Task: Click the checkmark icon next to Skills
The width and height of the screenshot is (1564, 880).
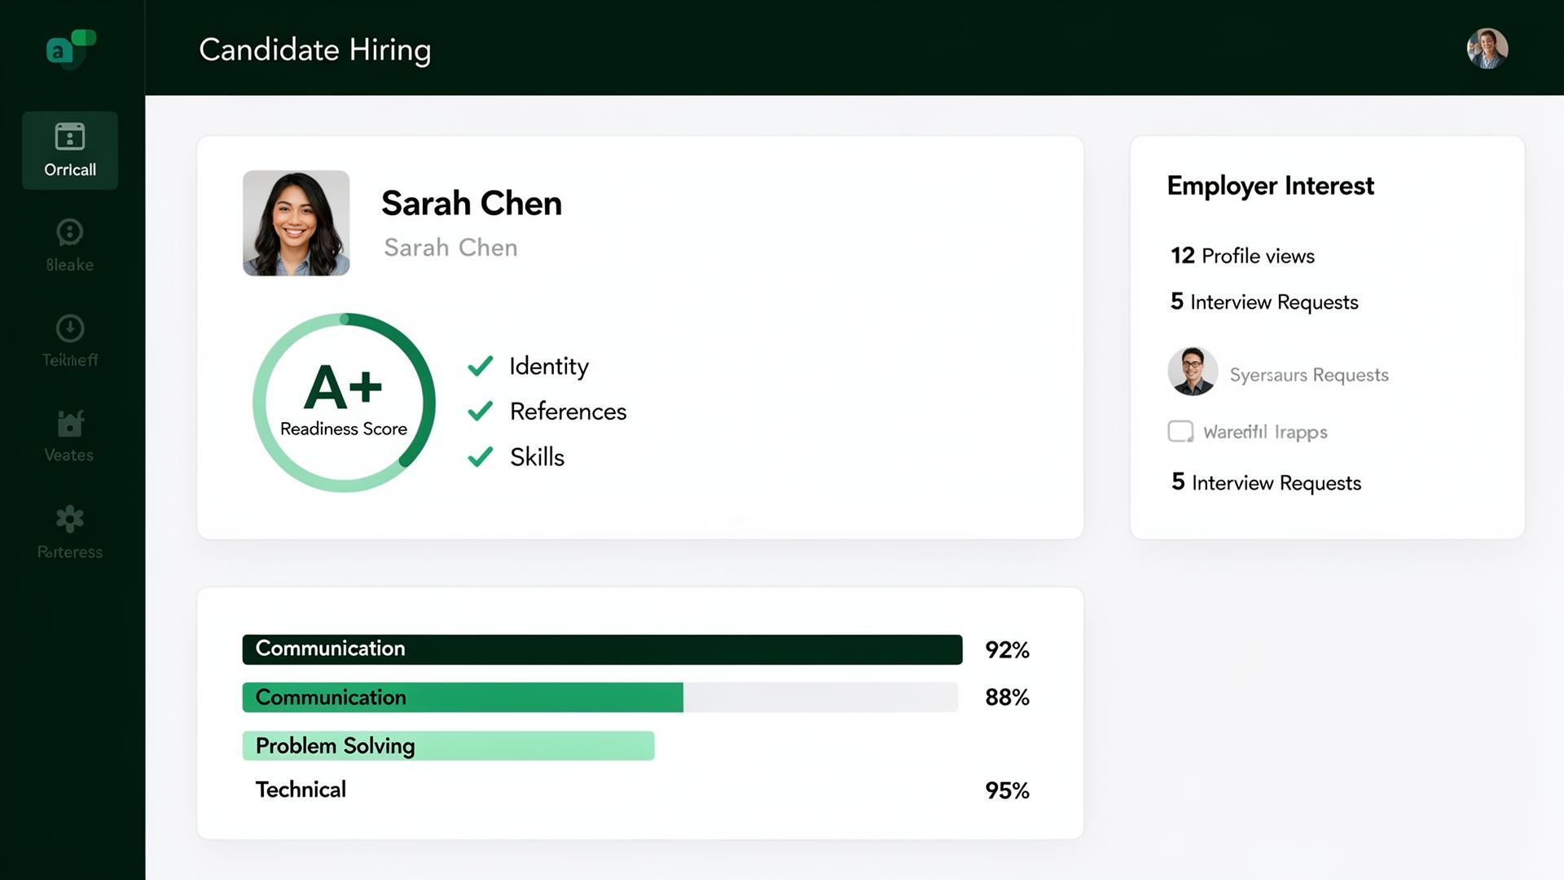Action: coord(481,457)
